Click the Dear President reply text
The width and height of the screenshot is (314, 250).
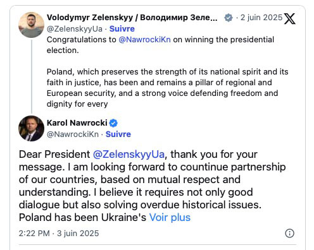(x=152, y=186)
